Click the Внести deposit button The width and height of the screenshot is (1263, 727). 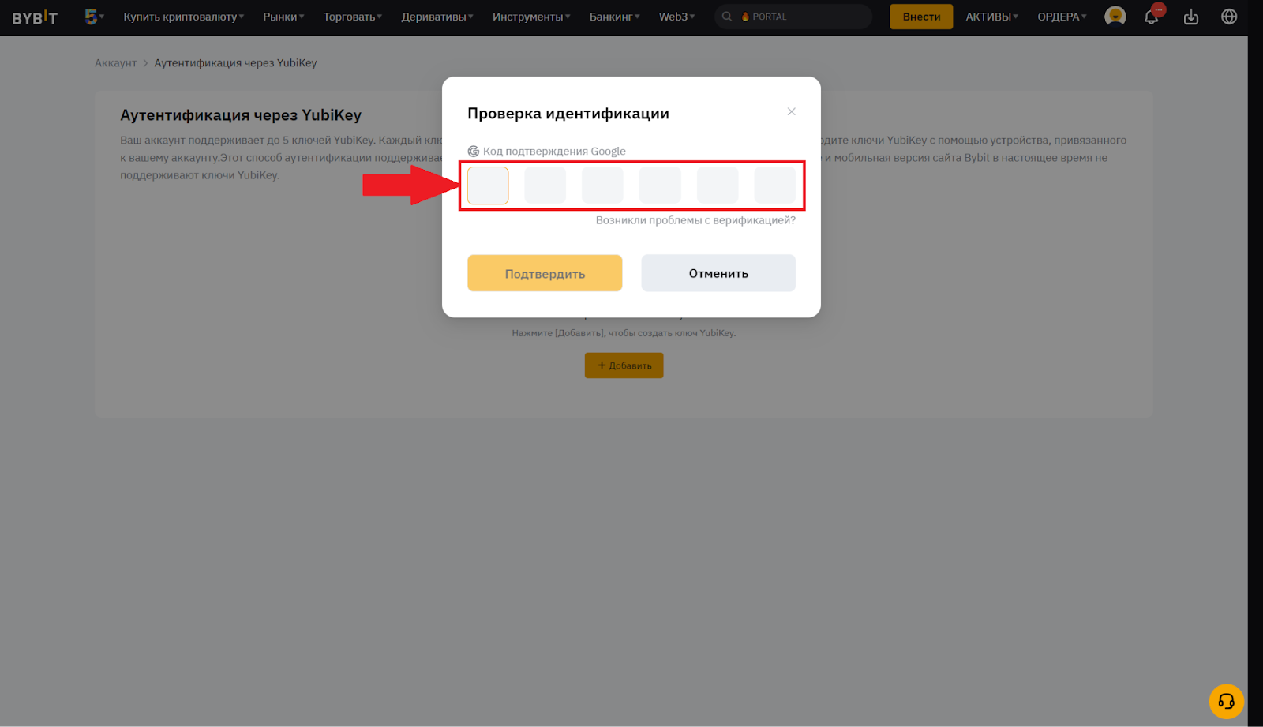[x=921, y=17]
